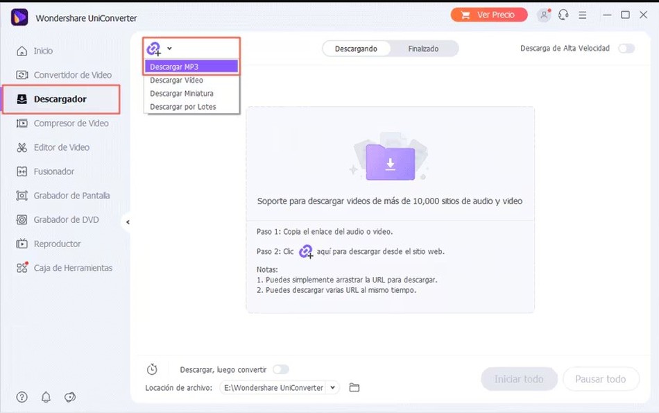The width and height of the screenshot is (659, 413).
Task: Open Grabador de DVD
Action: [58, 219]
